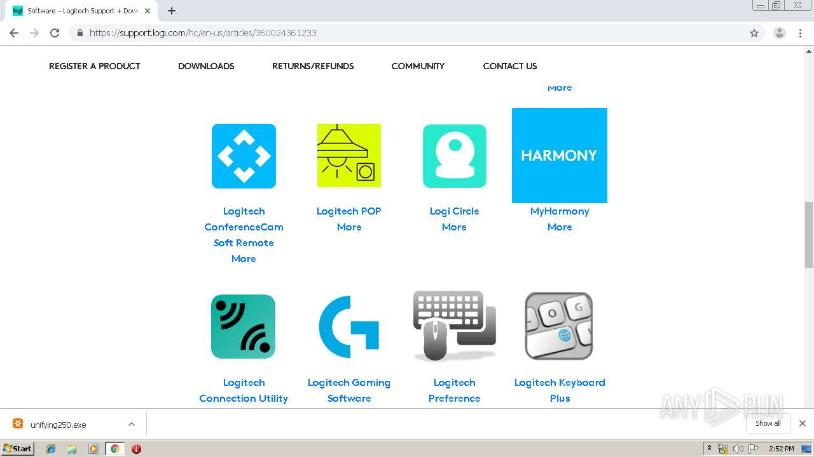Show hidden tray icons arrow
Screen dimensions: 814x457
coord(710,448)
